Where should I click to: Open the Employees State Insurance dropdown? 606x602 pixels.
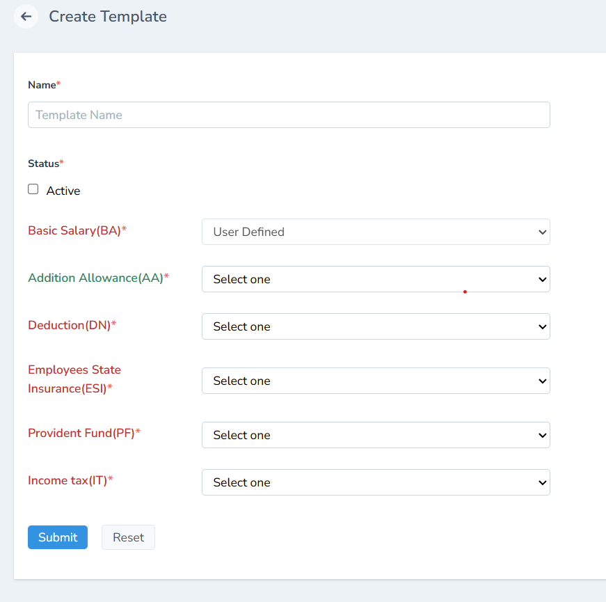tap(376, 381)
